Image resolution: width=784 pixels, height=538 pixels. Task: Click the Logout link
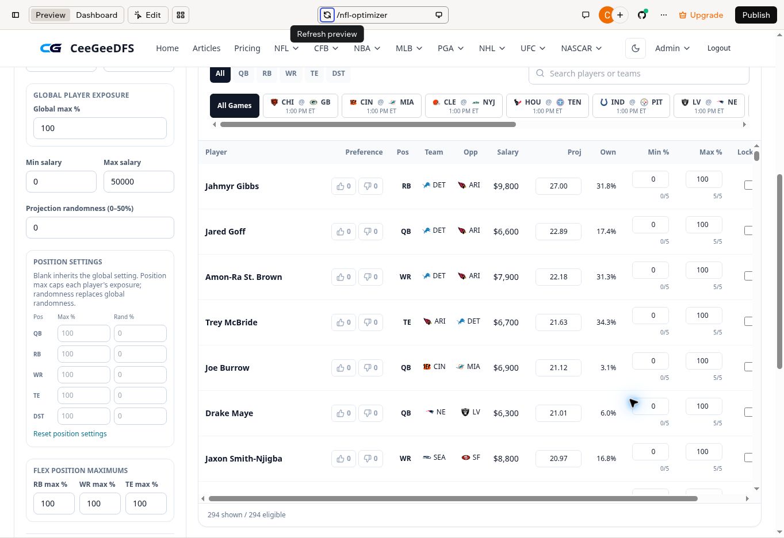pyautogui.click(x=719, y=48)
